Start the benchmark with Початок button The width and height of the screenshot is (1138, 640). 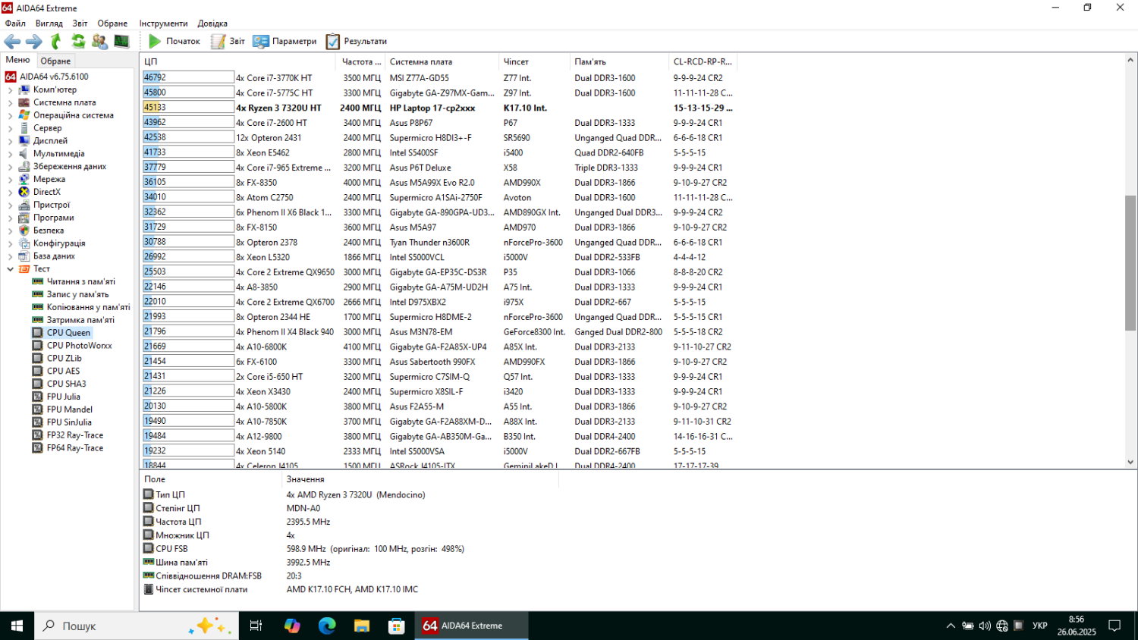click(174, 42)
